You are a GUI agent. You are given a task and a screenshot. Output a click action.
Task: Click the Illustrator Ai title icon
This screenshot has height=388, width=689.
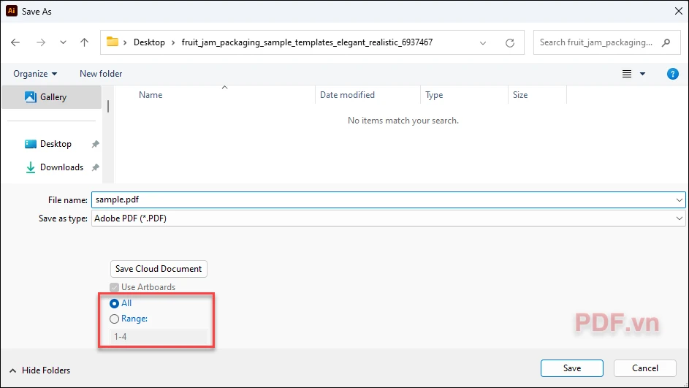coord(12,11)
